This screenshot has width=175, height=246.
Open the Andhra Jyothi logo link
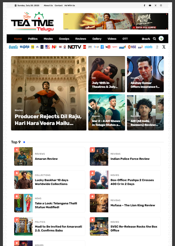point(24,47)
